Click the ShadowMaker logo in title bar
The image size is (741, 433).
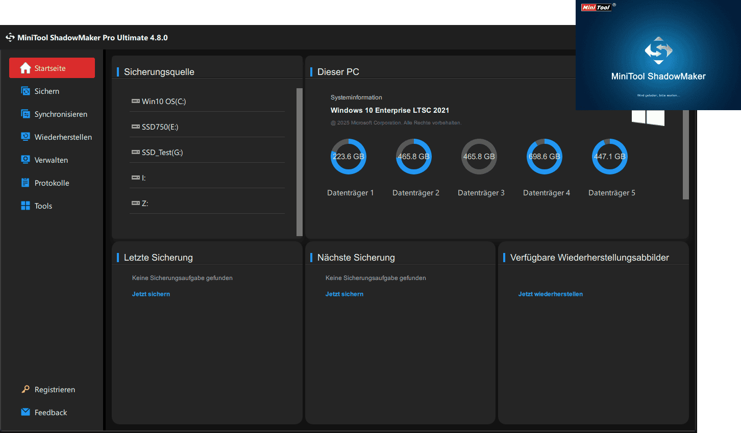click(10, 37)
